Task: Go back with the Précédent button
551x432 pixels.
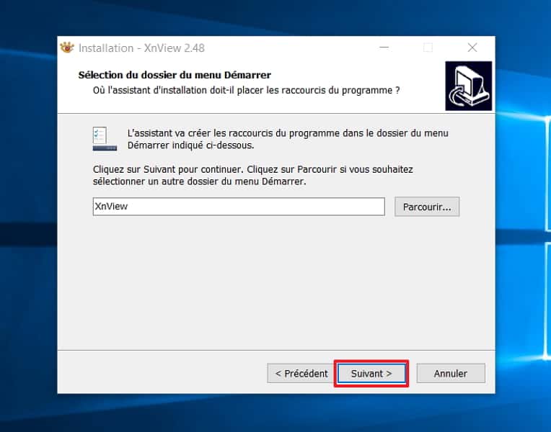Action: point(301,374)
